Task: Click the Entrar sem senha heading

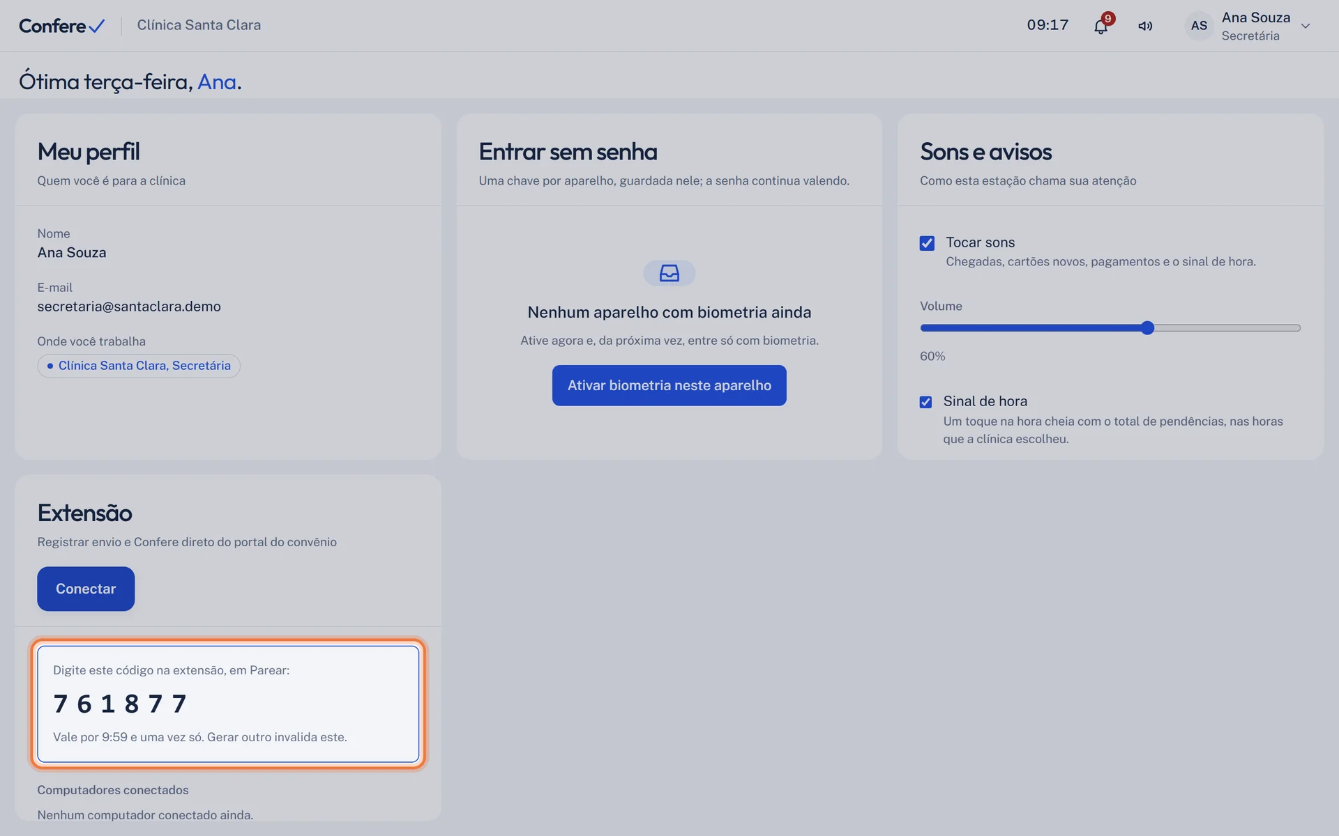Action: tap(568, 152)
